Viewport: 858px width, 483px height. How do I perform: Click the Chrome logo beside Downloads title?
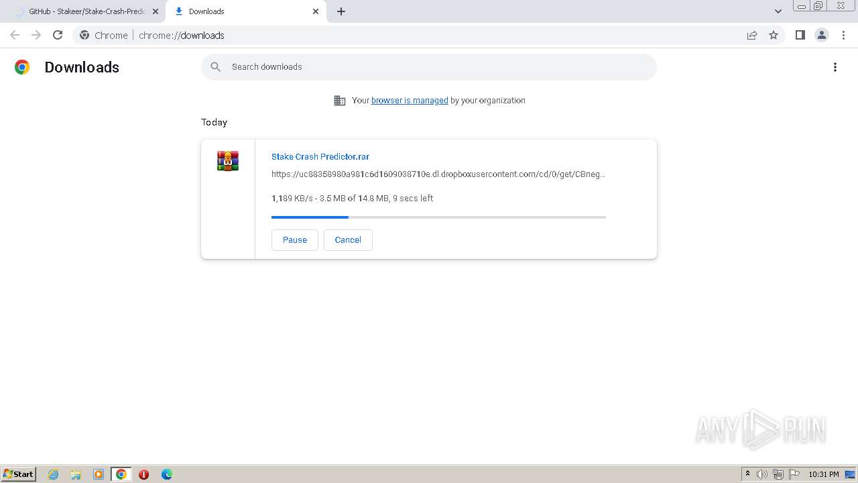pos(22,67)
